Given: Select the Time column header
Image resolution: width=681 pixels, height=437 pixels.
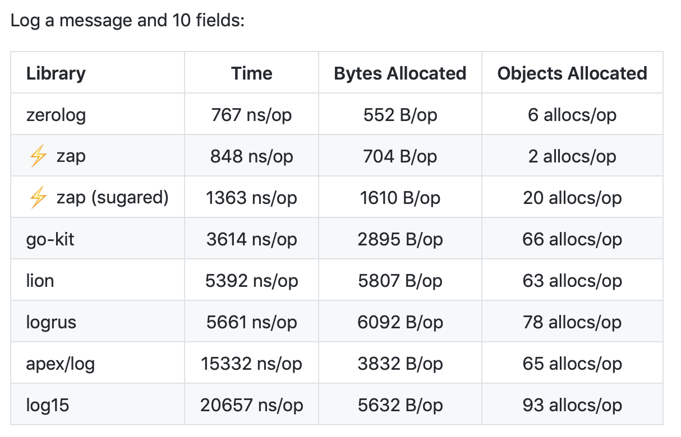Looking at the screenshot, I should [x=252, y=73].
